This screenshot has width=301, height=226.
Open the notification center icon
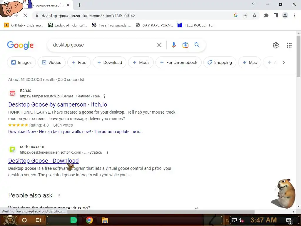[289, 220]
